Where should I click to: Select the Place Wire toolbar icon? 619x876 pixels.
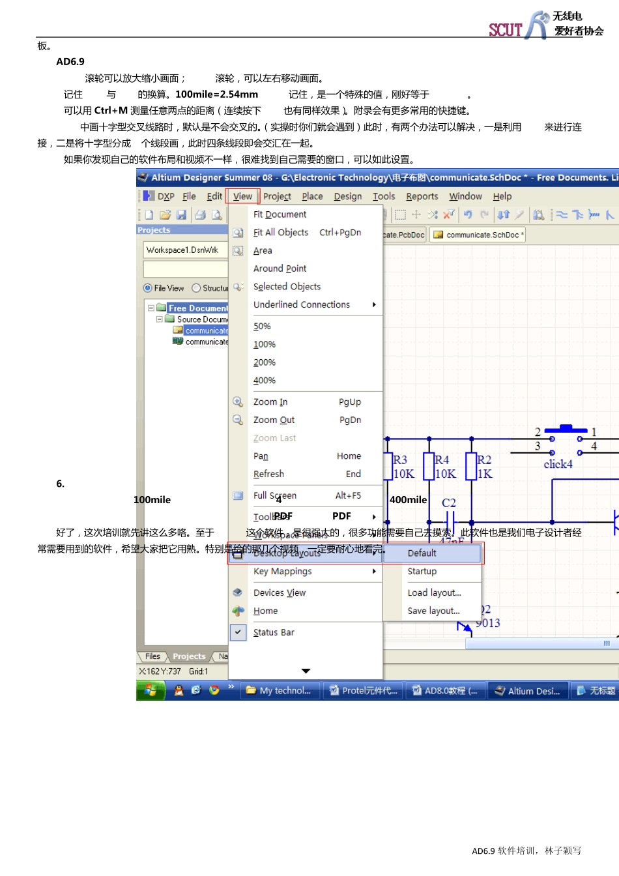point(562,214)
